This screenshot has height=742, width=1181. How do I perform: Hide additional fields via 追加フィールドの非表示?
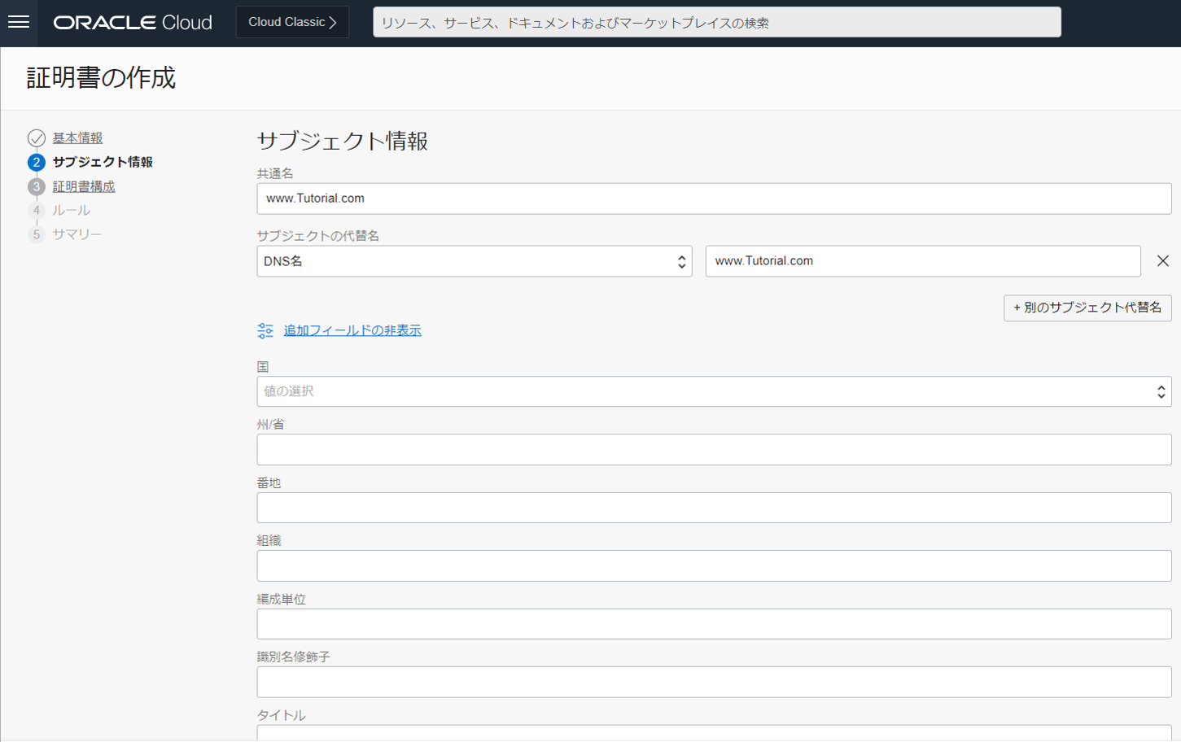point(352,330)
